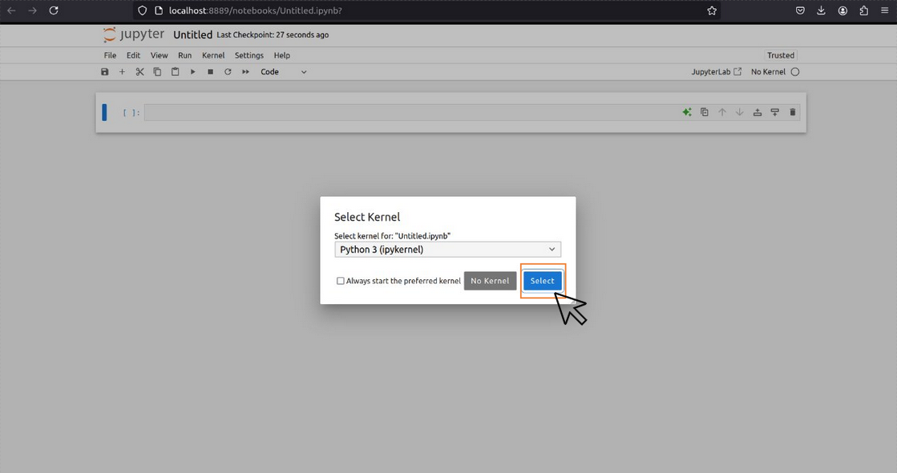Image resolution: width=897 pixels, height=473 pixels.
Task: Click Last Checkpoint text
Action: [x=273, y=35]
